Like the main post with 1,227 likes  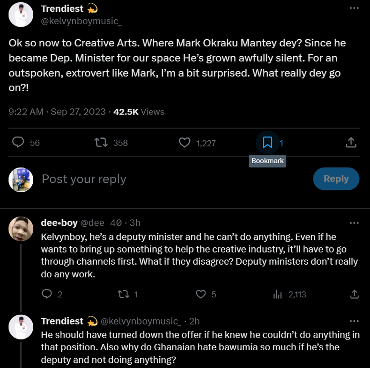tap(185, 142)
